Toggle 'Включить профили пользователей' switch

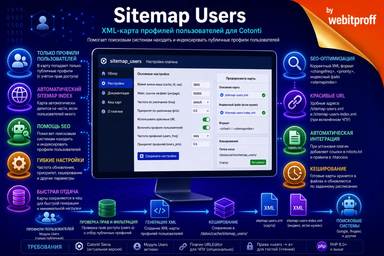pos(206,128)
